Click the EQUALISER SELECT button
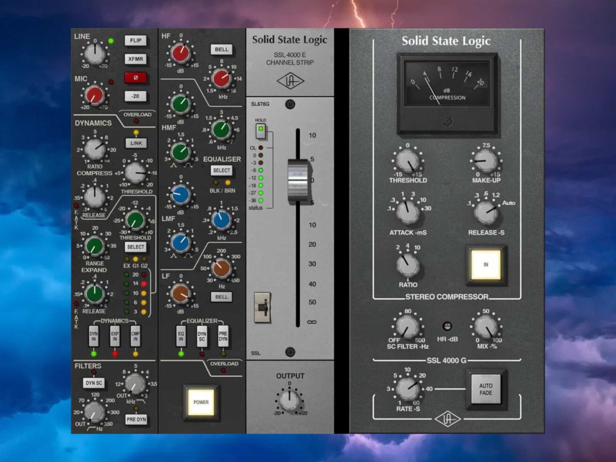Screen dimensions: 616x462 [221, 170]
